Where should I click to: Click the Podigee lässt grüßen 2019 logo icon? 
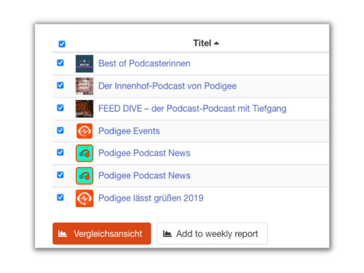click(85, 198)
